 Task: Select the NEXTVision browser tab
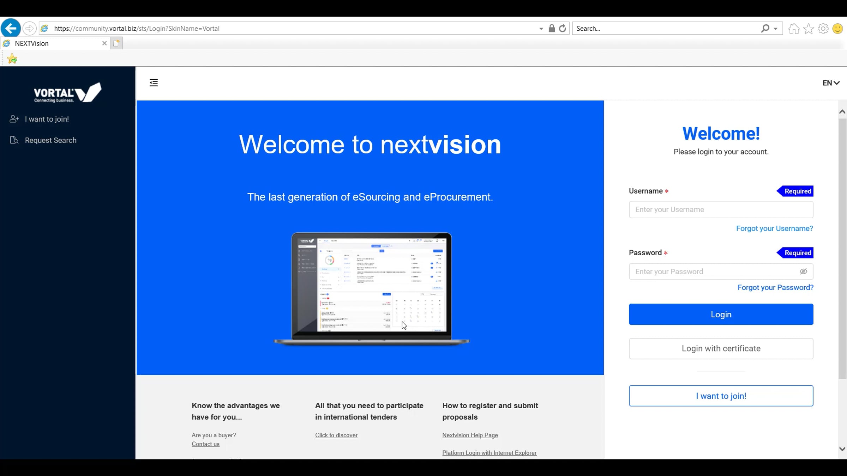tap(55, 43)
